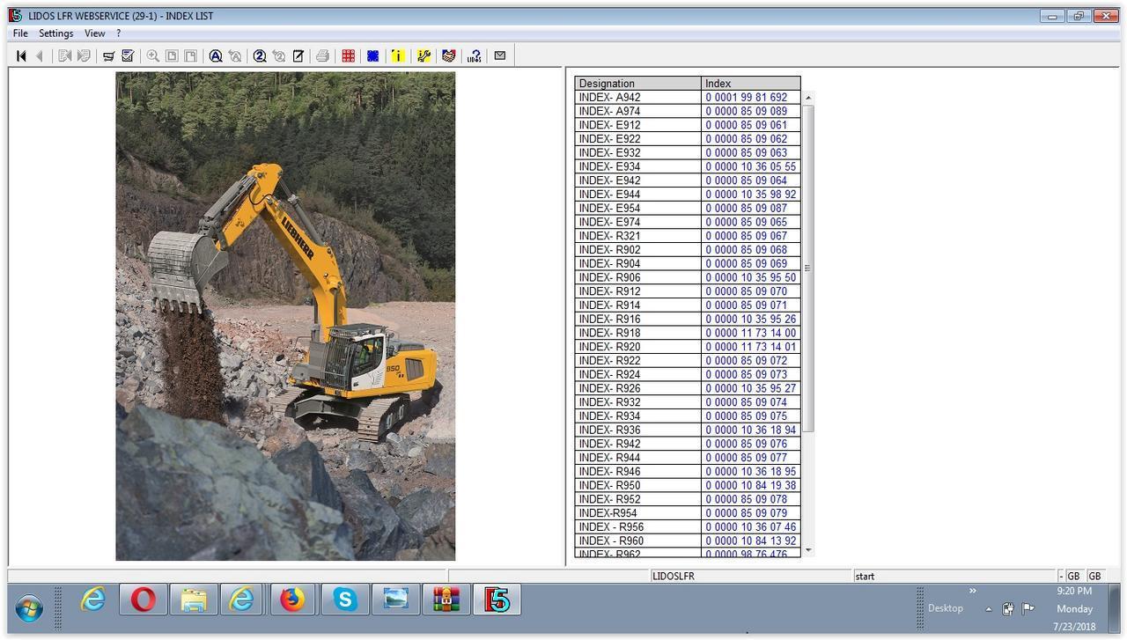Click the envelope mail icon

coord(500,55)
